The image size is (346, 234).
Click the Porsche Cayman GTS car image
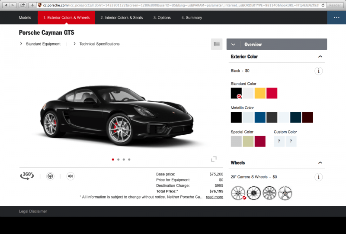(117, 115)
